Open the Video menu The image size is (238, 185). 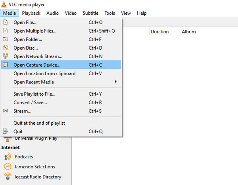[x=71, y=13]
